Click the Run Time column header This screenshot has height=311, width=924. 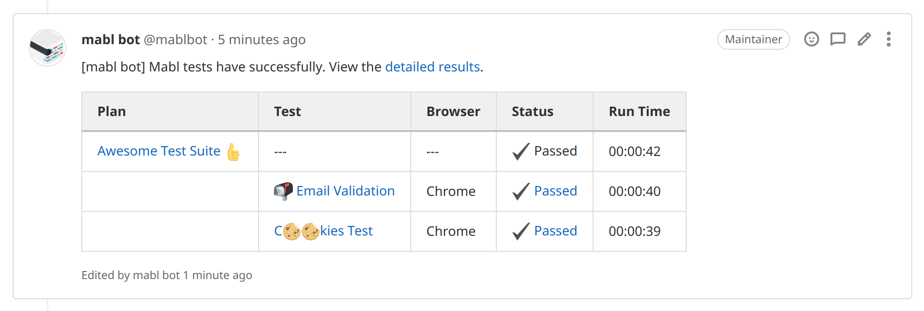(639, 111)
